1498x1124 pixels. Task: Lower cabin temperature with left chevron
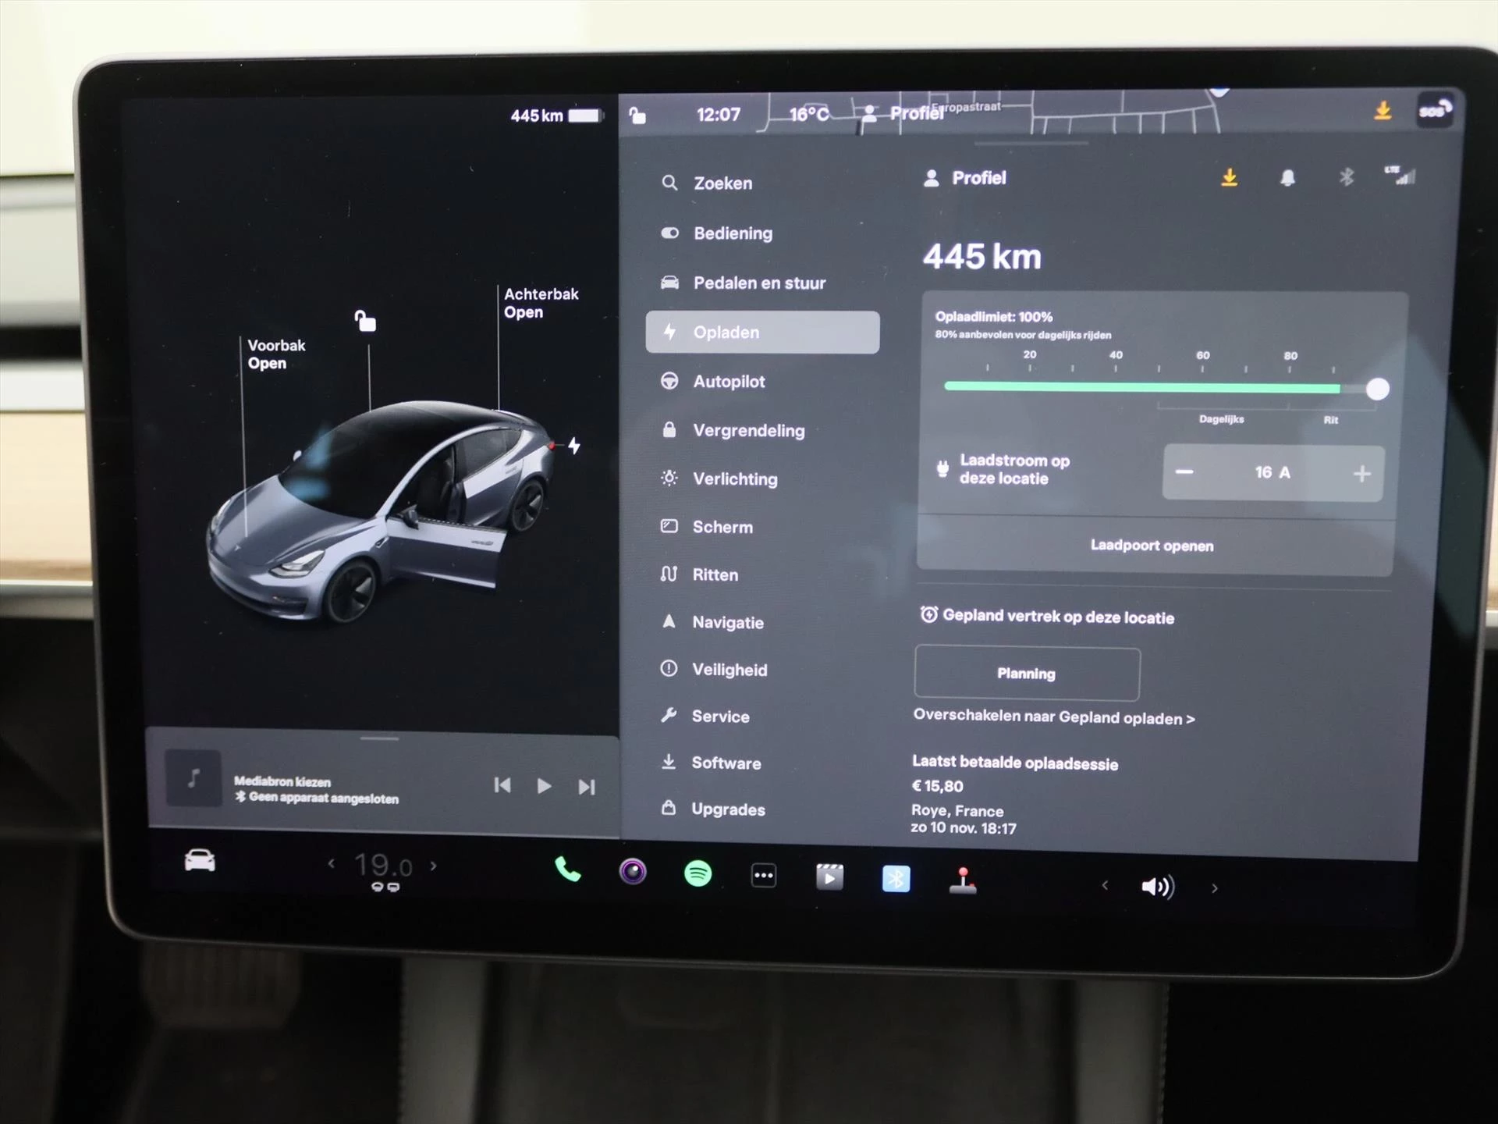[x=331, y=865]
